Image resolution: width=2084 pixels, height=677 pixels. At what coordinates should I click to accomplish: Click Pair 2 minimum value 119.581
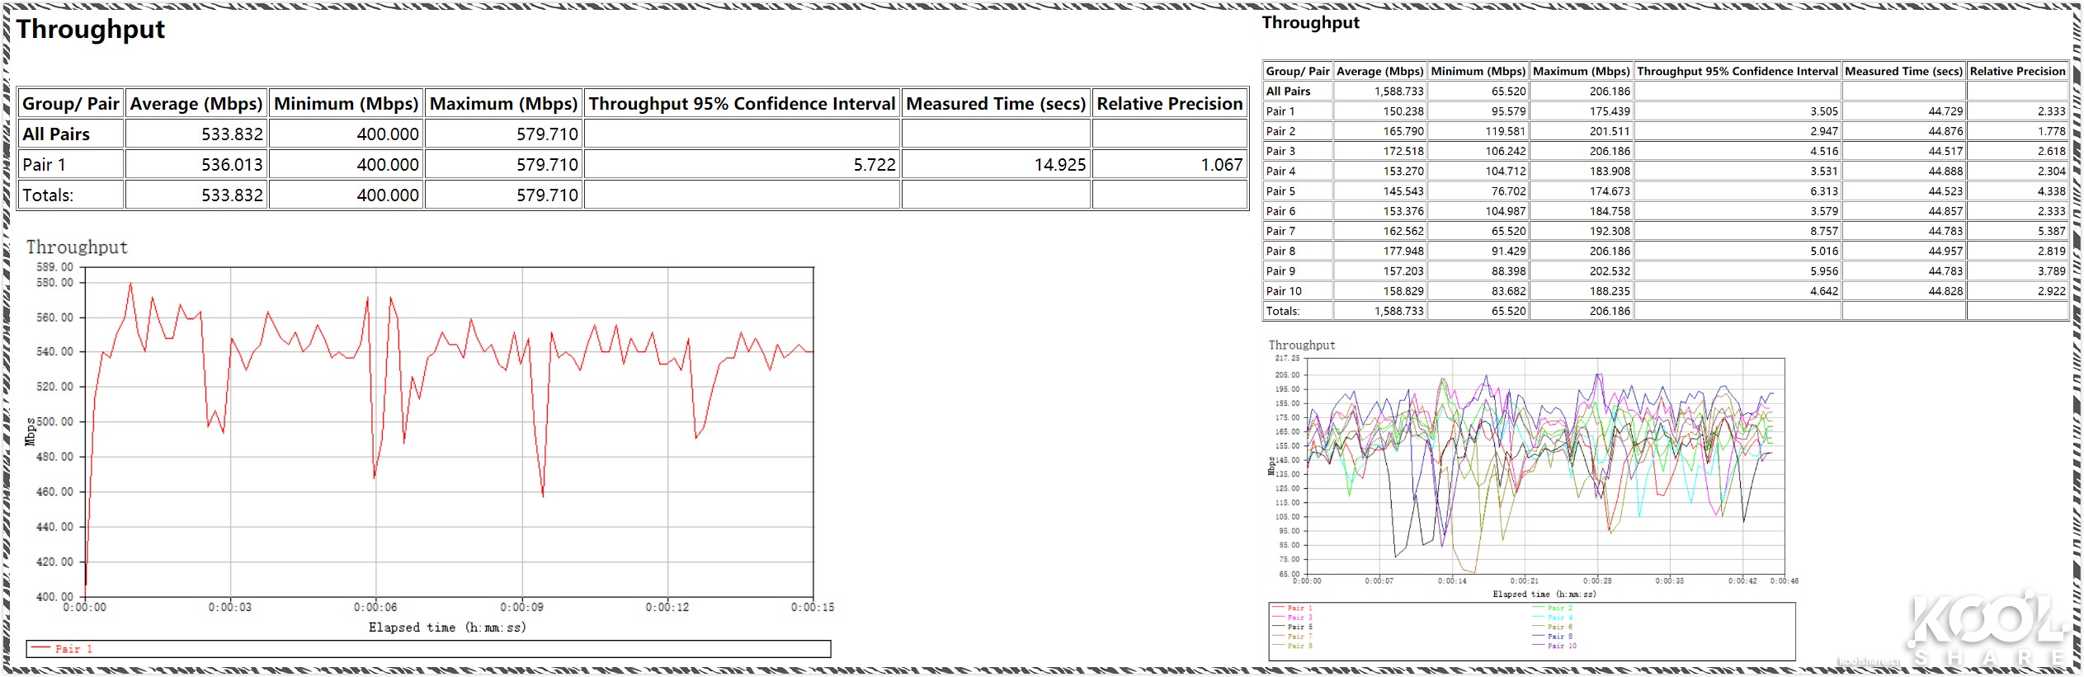click(x=1506, y=131)
